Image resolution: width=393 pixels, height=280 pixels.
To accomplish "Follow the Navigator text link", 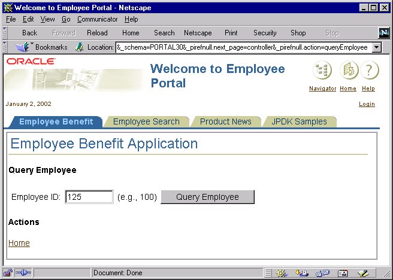I will pos(322,89).
